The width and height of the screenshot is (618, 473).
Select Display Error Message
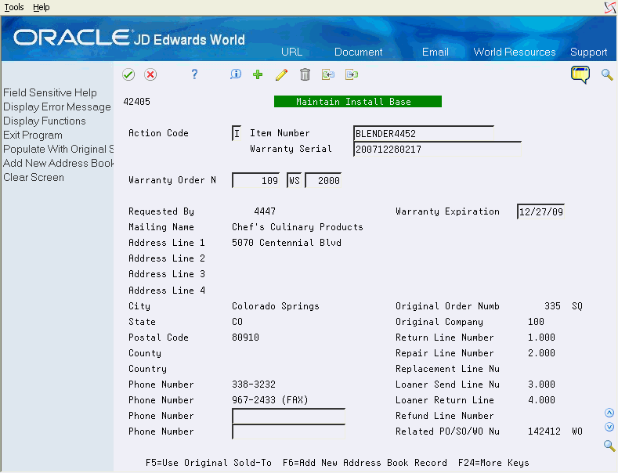point(57,107)
